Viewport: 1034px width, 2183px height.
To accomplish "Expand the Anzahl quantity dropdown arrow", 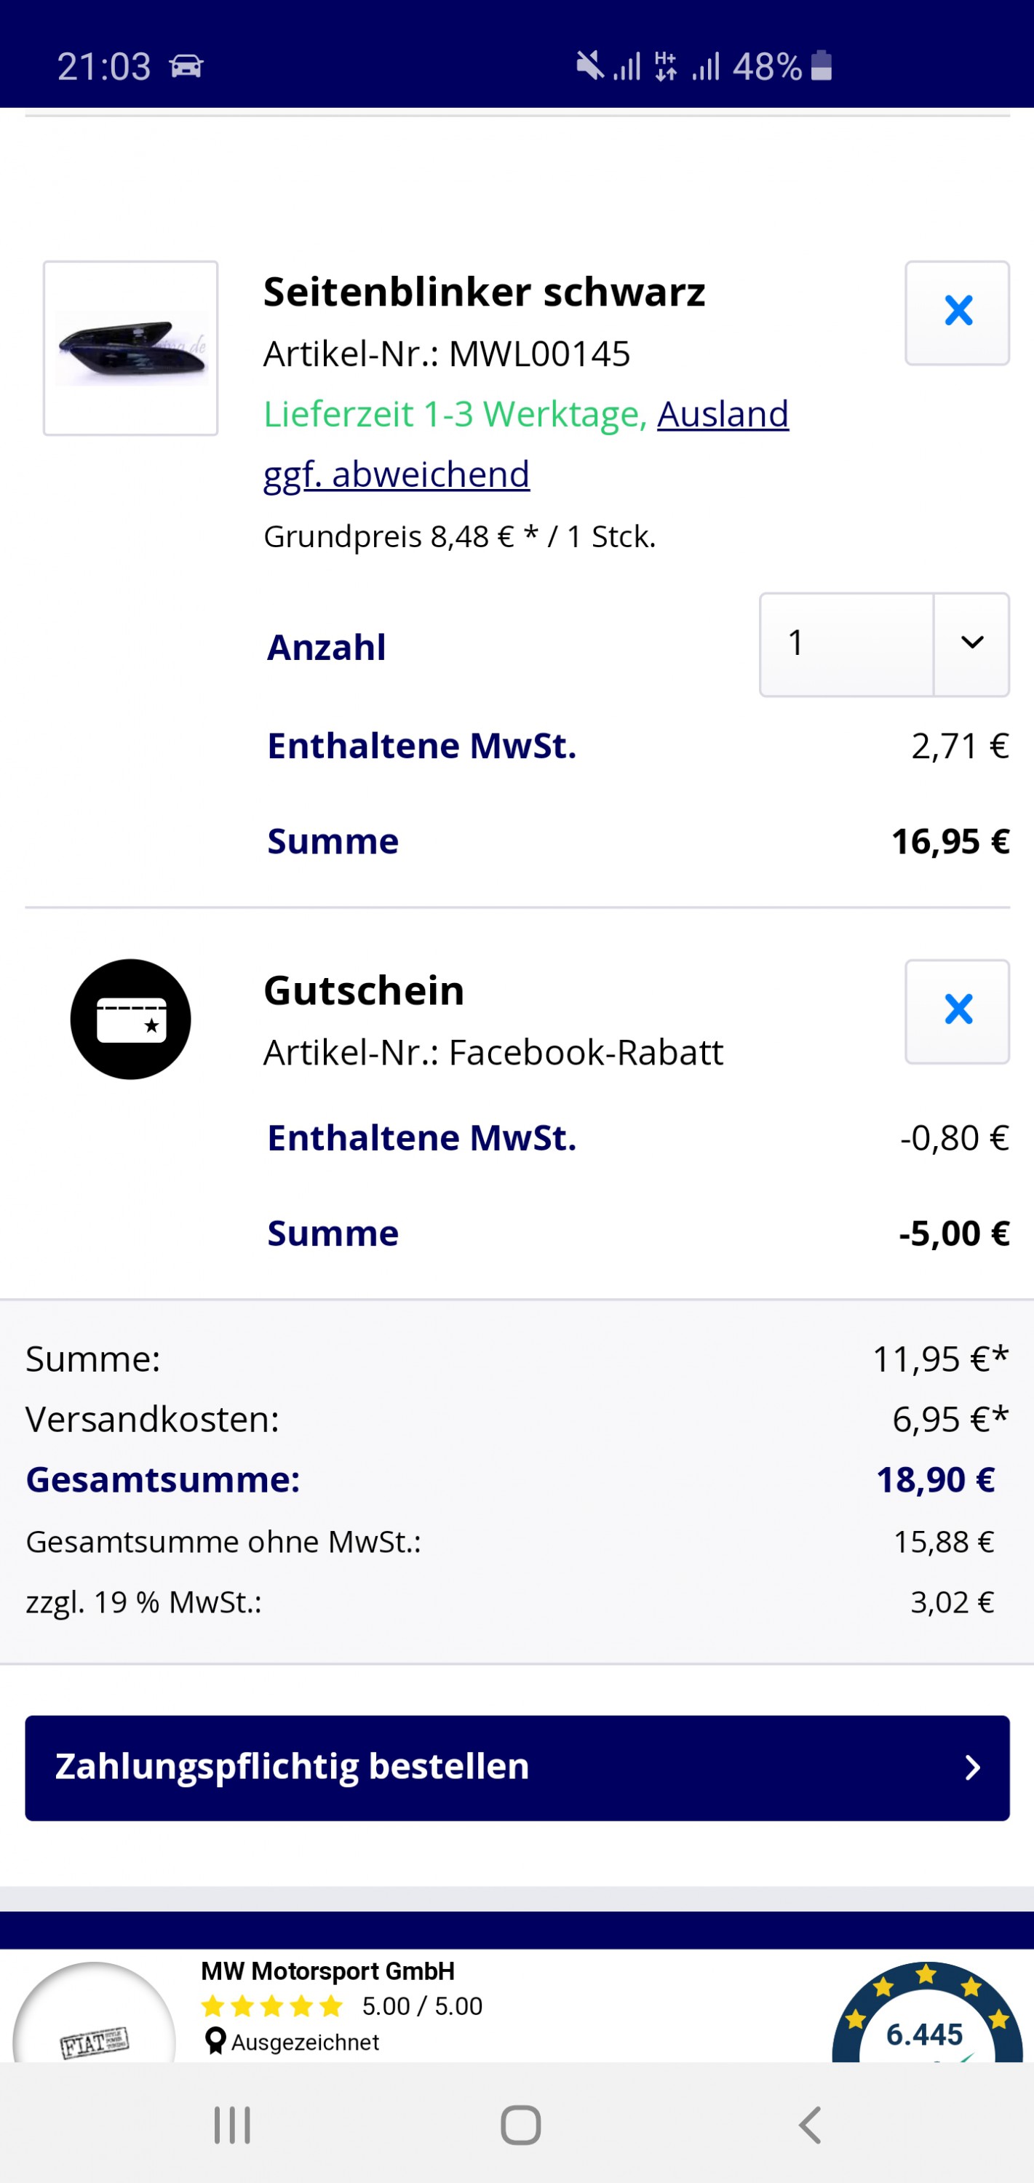I will tap(971, 644).
